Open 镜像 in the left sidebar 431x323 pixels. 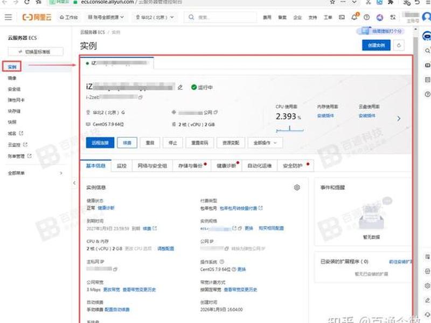[x=12, y=78]
